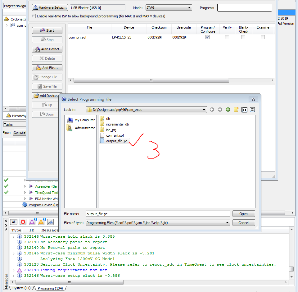298x292 pixels.
Task: Click the info messages filter icon
Action: [50, 222]
